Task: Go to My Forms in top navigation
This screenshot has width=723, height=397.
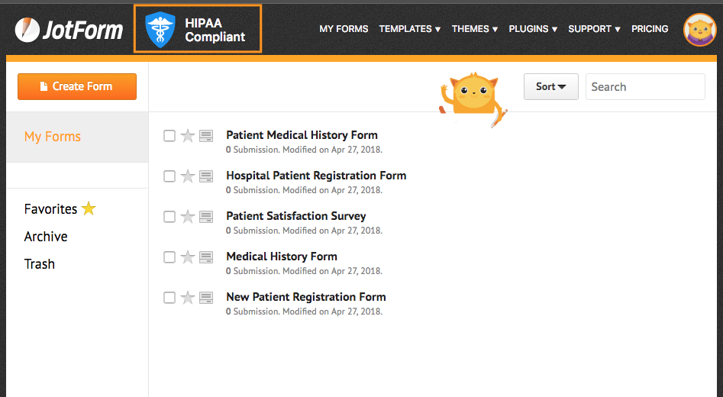Action: [344, 29]
